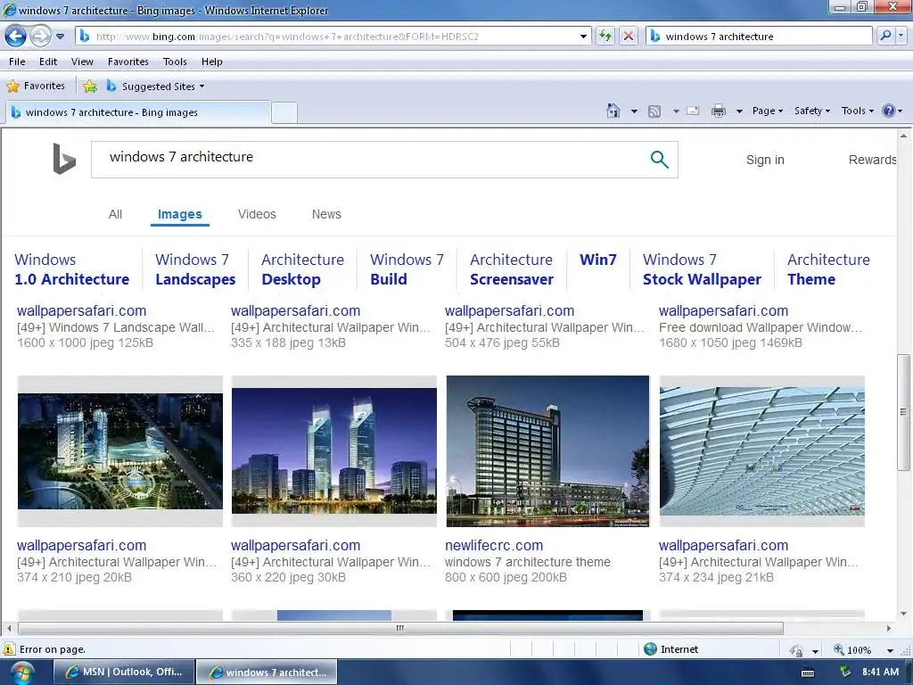Switch to the Videos tab

point(257,214)
